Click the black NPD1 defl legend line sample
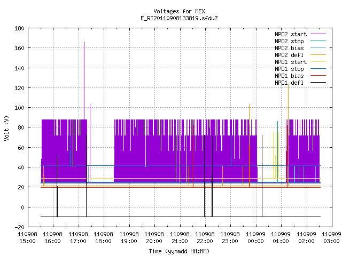 [x=318, y=83]
